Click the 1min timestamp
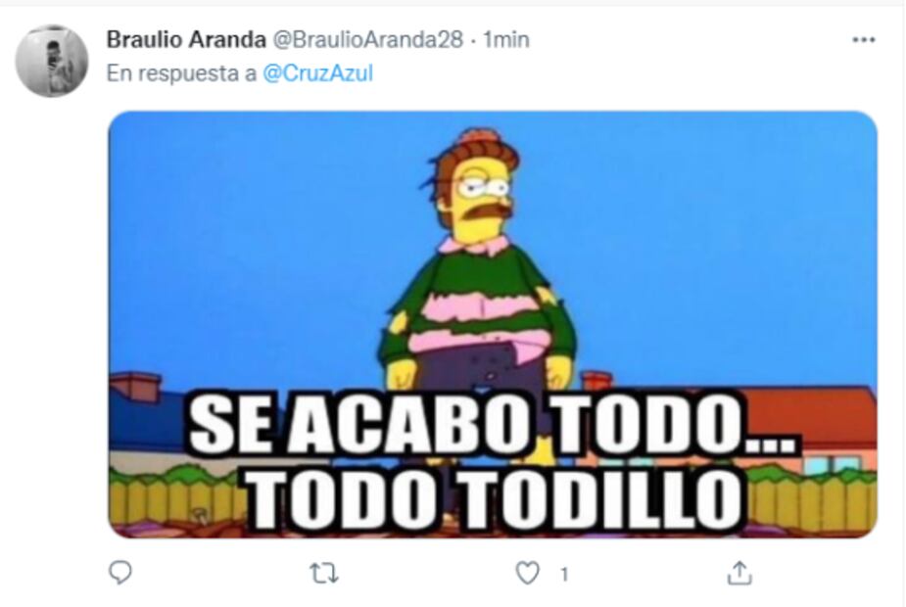906x607 pixels. click(x=506, y=40)
